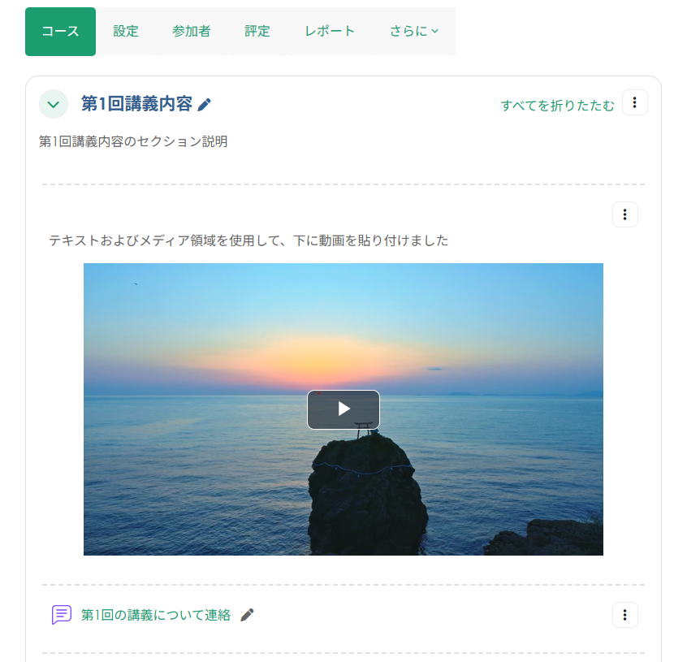Click section heading 第1回講義内容
674x662 pixels.
tap(136, 104)
